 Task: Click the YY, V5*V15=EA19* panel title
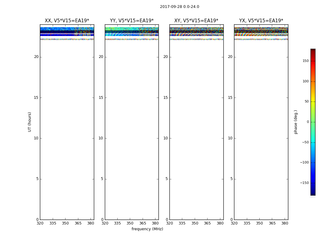tap(132, 21)
